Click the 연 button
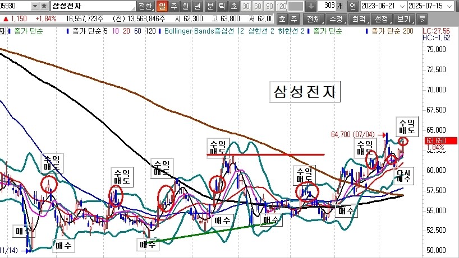The image size is (459, 258). coord(353,6)
